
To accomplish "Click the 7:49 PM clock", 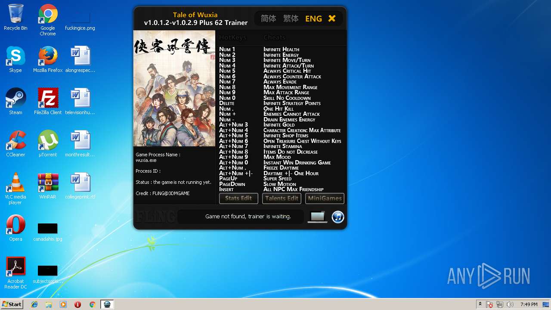I will [529, 304].
